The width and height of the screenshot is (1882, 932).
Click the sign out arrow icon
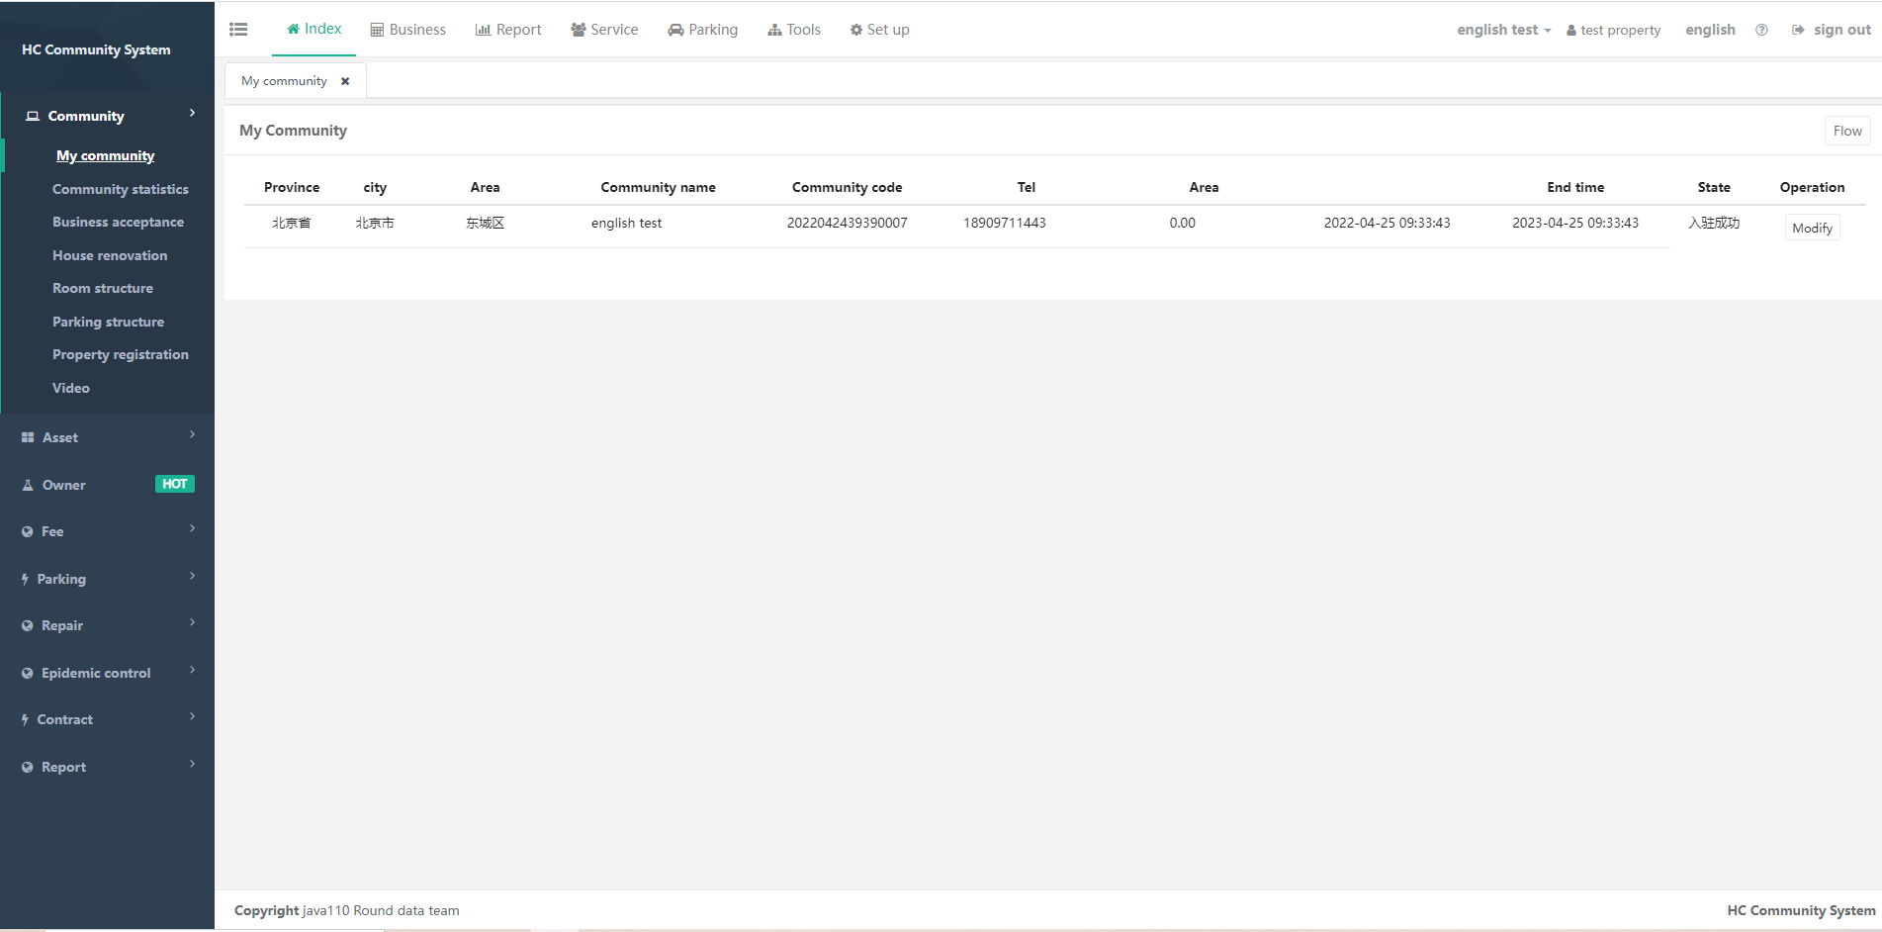[x=1798, y=30]
